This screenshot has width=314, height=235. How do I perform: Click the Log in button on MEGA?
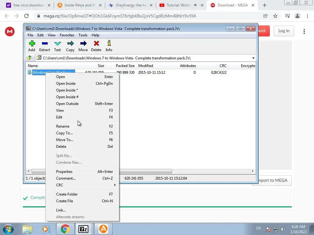284,31
